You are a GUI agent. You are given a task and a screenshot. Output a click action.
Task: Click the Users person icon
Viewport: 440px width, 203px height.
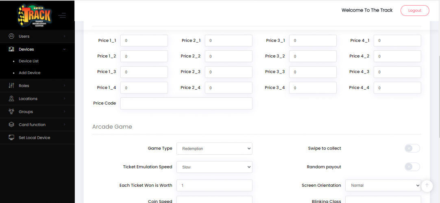[11, 36]
